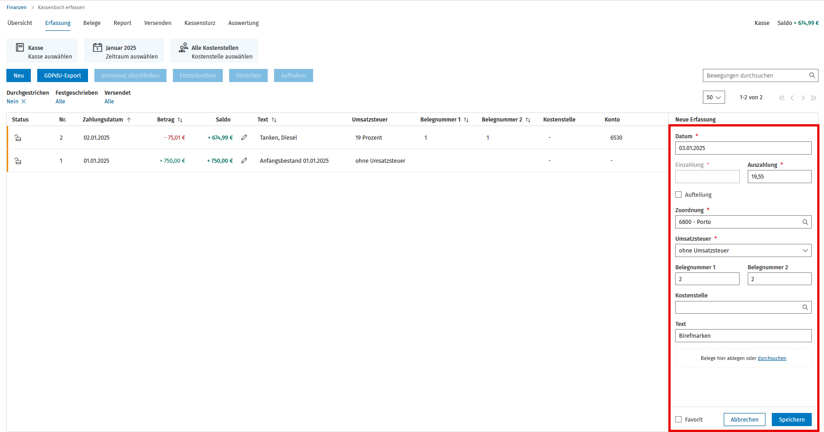The width and height of the screenshot is (824, 432).
Task: Click the lock status icon for row 1
Action: (18, 161)
